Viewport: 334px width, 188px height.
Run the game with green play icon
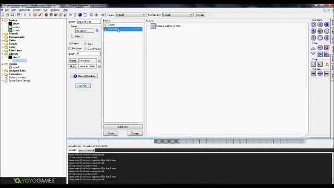pyautogui.click(x=25, y=15)
